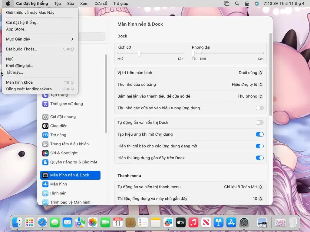The height and width of the screenshot is (232, 310).
Task: Select Bắt buộc Thoát... menu item
Action: 40,49
